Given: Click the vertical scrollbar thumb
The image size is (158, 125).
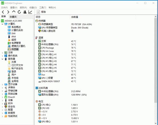Looking at the screenshot, I should click(156, 60).
